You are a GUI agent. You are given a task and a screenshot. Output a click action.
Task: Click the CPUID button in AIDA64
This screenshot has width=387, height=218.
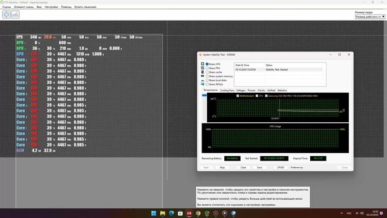tap(281, 168)
